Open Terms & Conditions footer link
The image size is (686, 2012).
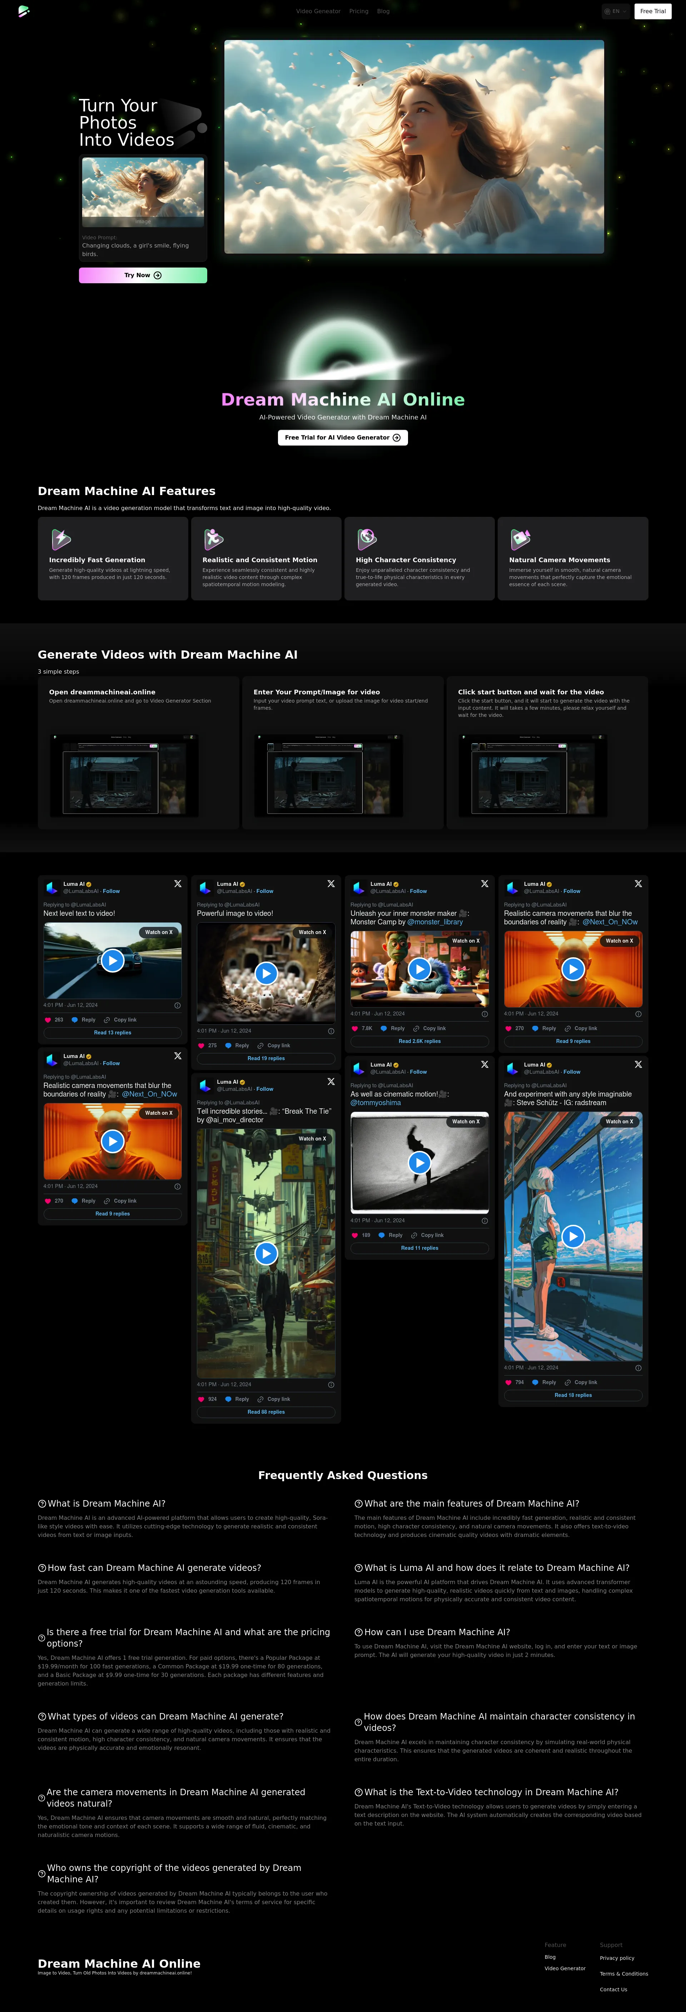624,1974
